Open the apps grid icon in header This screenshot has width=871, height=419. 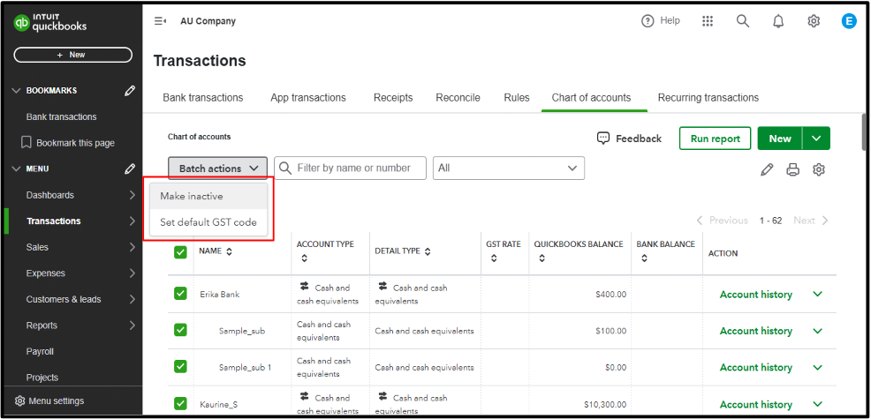point(708,21)
